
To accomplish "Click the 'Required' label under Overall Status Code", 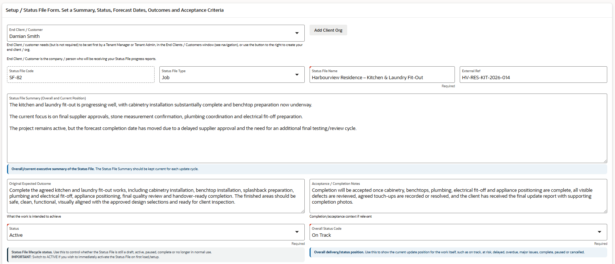I will 601,244.
